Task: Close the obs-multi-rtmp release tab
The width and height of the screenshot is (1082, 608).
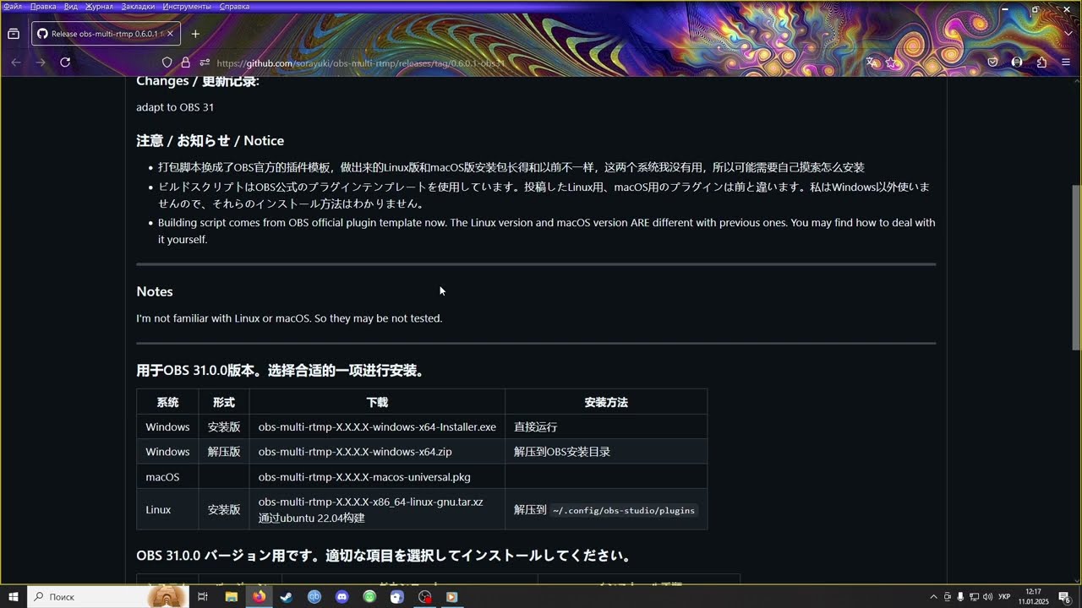Action: pyautogui.click(x=170, y=34)
